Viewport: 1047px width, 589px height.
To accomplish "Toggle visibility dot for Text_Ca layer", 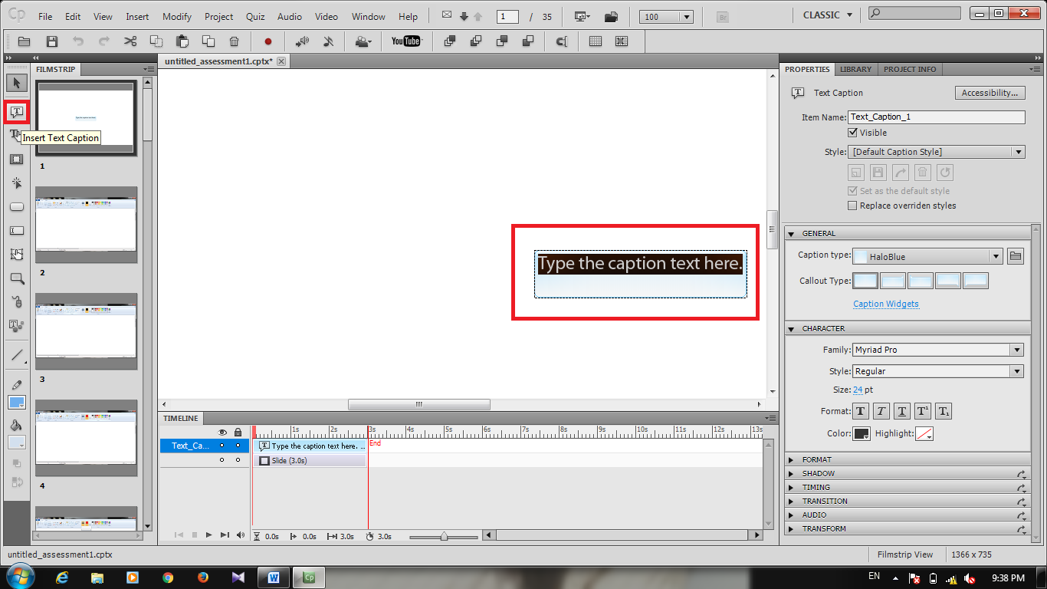I will pyautogui.click(x=222, y=446).
